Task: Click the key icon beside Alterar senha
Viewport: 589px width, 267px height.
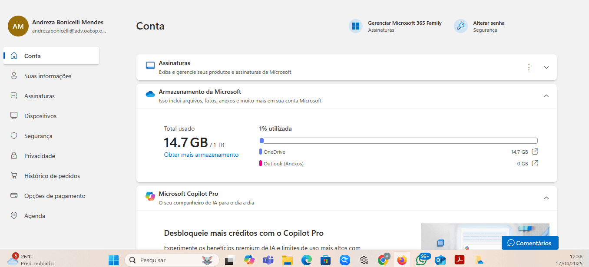Action: tap(461, 26)
